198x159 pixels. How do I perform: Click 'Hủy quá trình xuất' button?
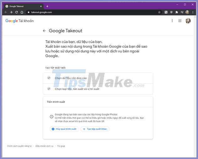[64, 129]
